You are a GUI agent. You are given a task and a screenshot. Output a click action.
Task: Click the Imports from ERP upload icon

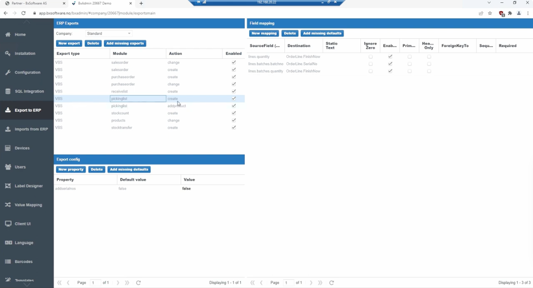coord(8,129)
